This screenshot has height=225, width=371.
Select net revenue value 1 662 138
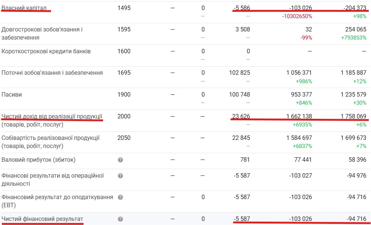click(299, 116)
